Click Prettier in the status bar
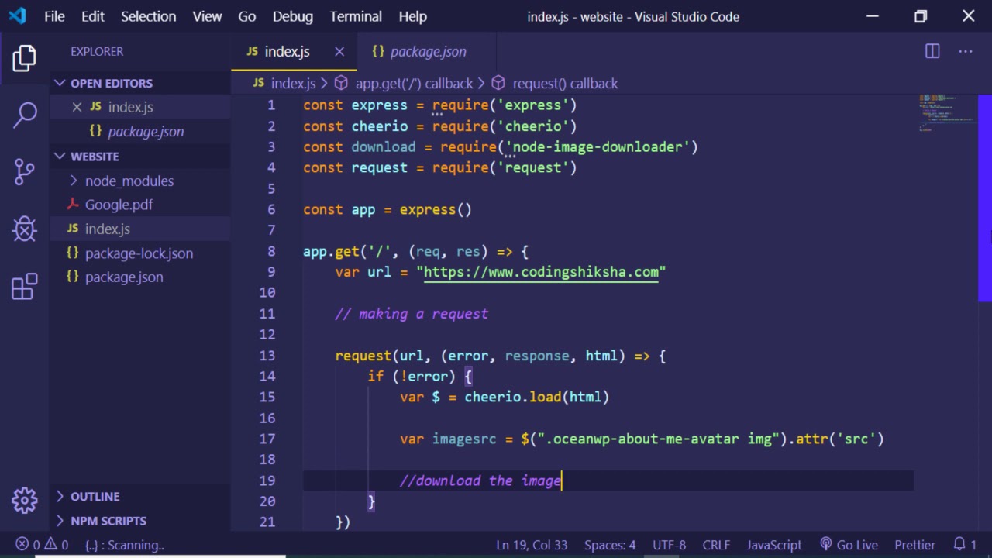Screen dimensions: 992x558 [x=914, y=545]
